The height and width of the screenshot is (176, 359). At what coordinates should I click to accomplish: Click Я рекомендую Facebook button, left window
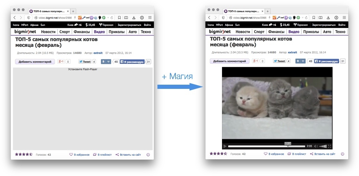pyautogui.click(x=132, y=62)
